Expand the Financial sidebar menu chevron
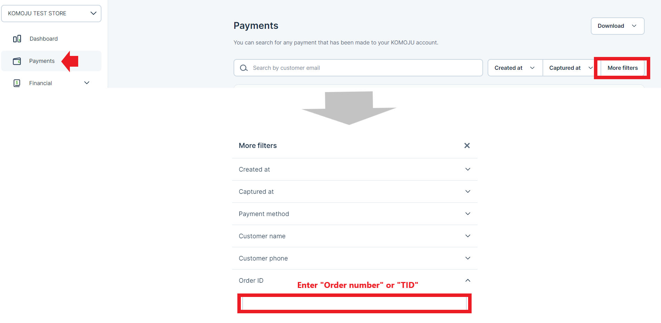The height and width of the screenshot is (323, 661). [x=87, y=83]
